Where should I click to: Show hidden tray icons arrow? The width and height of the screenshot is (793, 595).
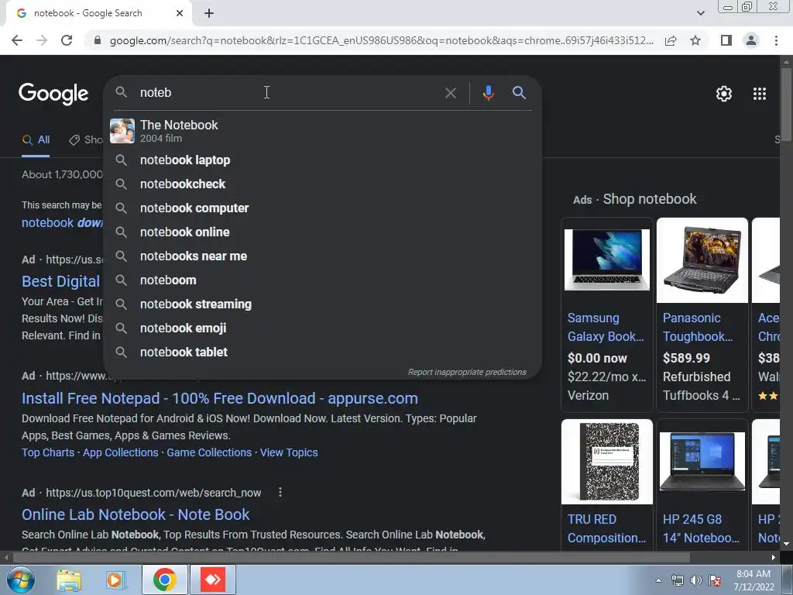tap(658, 580)
